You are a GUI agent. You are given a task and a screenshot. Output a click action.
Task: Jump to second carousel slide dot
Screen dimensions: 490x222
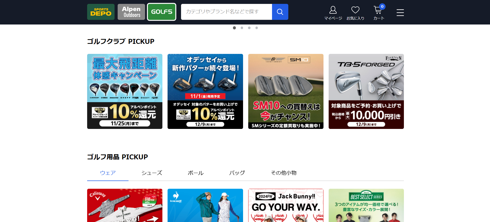point(242,28)
